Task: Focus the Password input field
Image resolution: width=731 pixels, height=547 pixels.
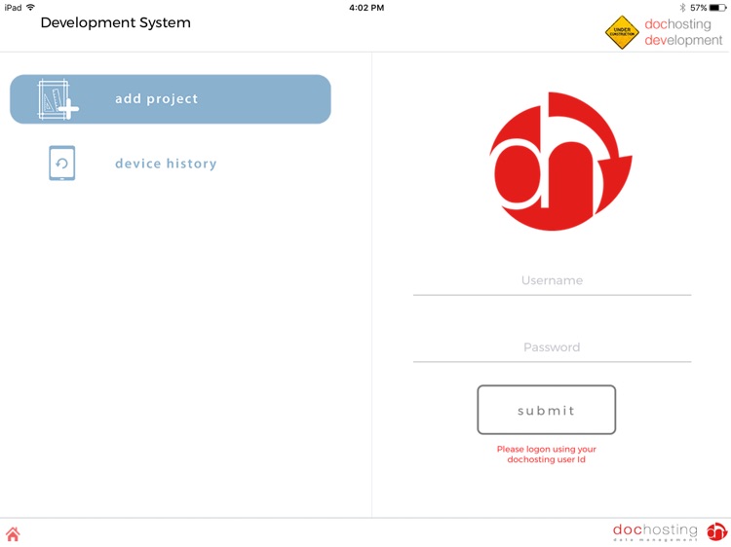Action: tap(552, 347)
